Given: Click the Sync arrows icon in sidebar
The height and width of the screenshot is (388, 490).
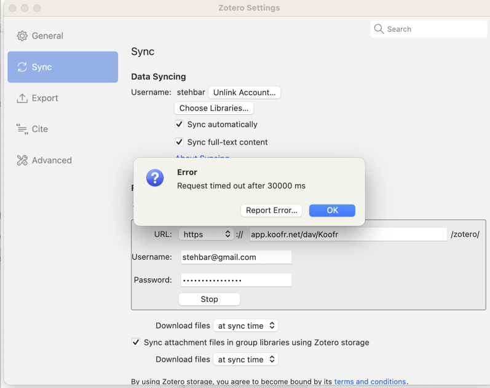Looking at the screenshot, I should click(22, 67).
